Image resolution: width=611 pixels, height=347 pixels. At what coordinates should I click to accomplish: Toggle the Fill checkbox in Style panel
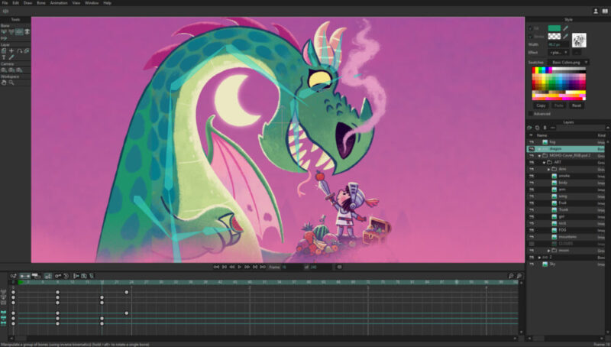point(530,28)
